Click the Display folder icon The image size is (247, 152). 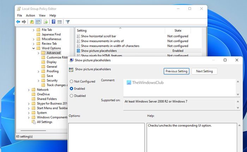(43, 62)
